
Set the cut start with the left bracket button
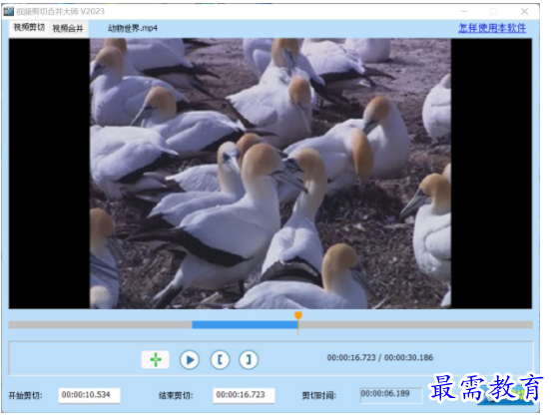(x=220, y=360)
